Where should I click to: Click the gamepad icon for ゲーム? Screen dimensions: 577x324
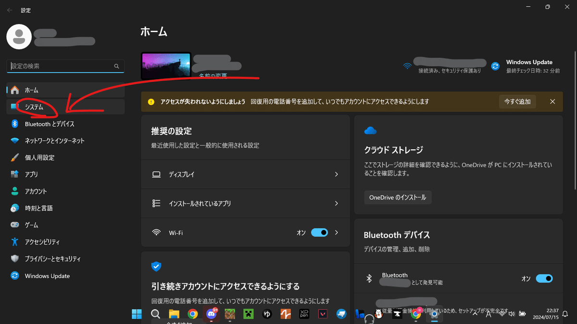click(15, 225)
